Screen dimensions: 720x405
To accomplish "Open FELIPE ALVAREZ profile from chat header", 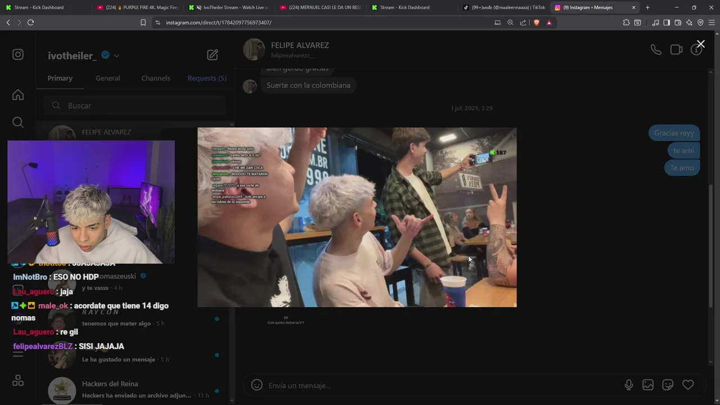I will (300, 45).
